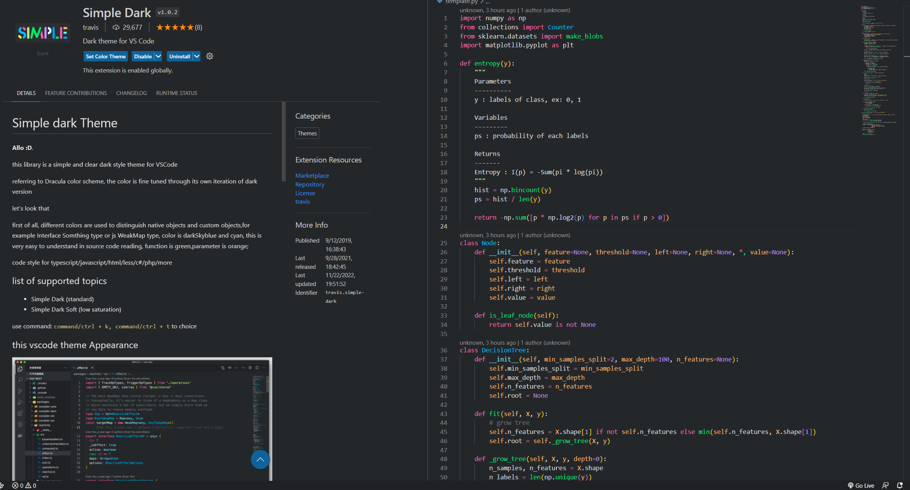Image resolution: width=910 pixels, height=490 pixels.
Task: Open the Changelog tab
Action: pos(131,93)
